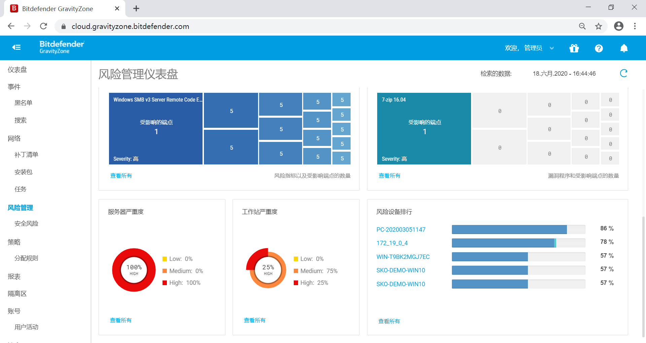Image resolution: width=646 pixels, height=343 pixels.
Task: Open the help question mark icon
Action: [599, 48]
